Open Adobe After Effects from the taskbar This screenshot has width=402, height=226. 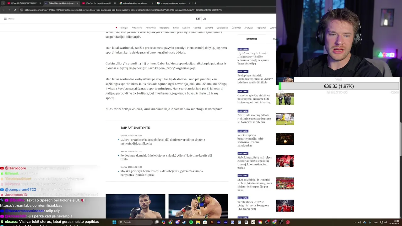click(219, 222)
